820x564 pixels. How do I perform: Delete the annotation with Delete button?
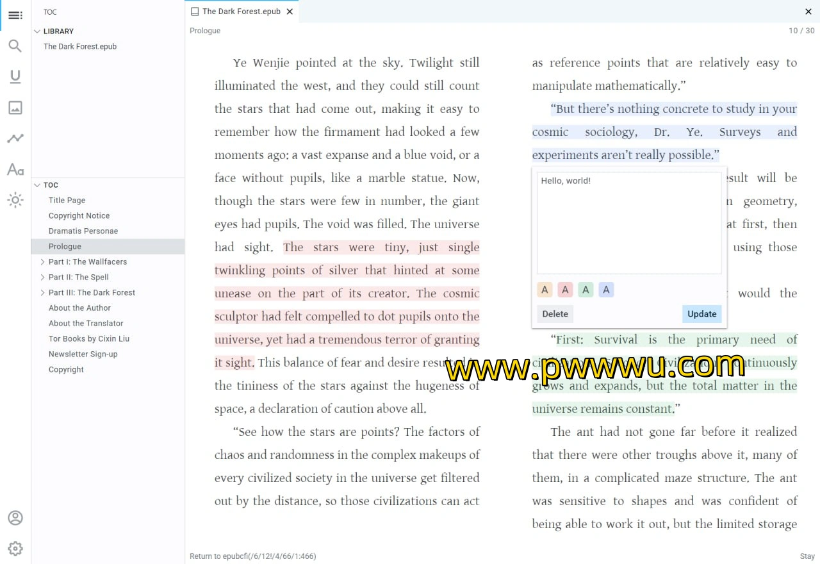click(x=555, y=314)
